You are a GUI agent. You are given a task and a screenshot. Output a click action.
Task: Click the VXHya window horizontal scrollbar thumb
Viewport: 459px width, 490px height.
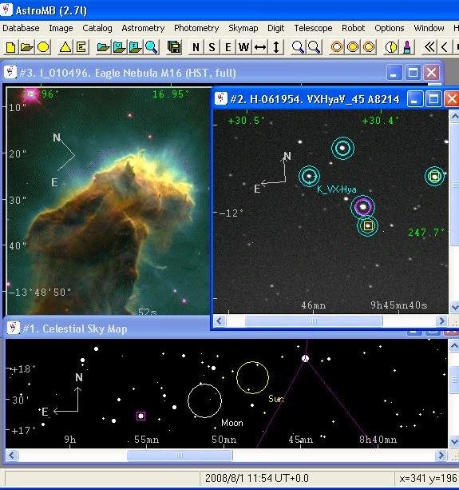point(314,321)
